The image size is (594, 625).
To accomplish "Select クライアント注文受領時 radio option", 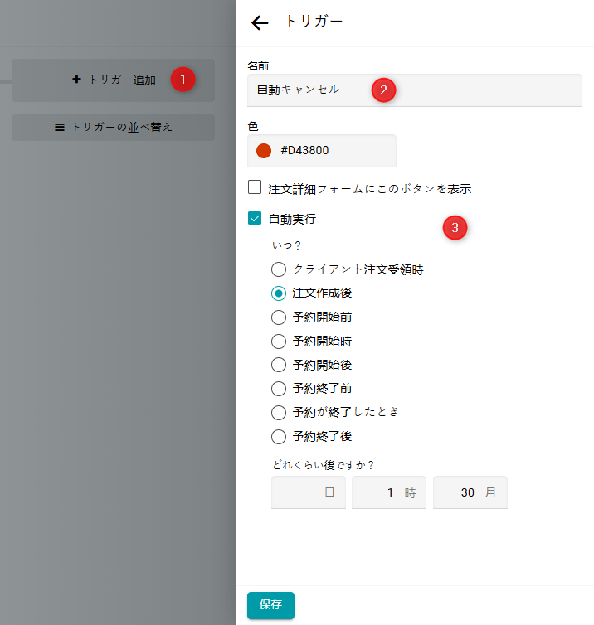I will click(279, 269).
